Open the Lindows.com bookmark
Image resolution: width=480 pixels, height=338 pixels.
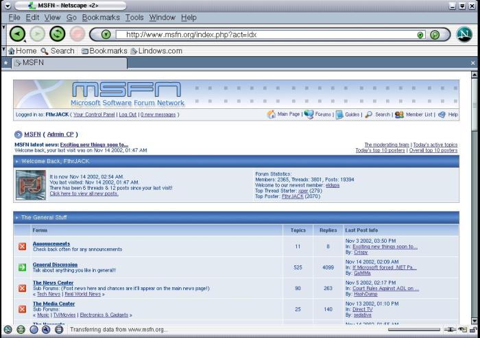point(156,51)
